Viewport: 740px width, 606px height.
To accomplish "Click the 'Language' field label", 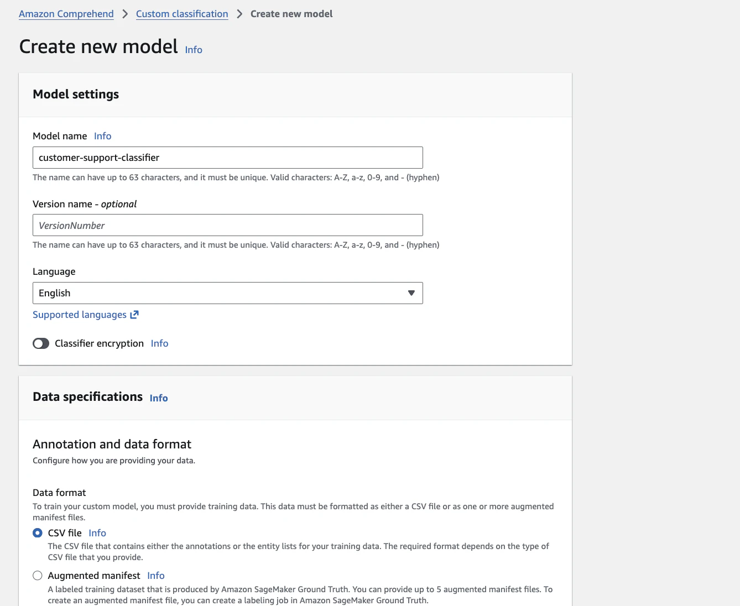I will [54, 271].
